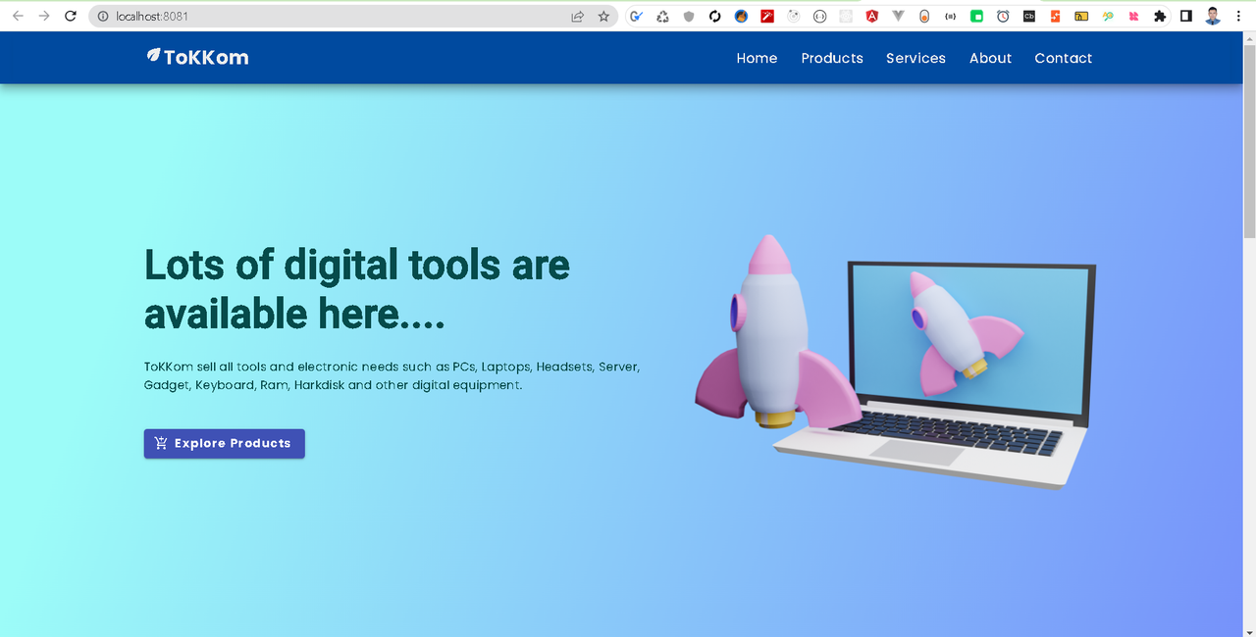Bookmark this page with the star icon

(x=603, y=17)
